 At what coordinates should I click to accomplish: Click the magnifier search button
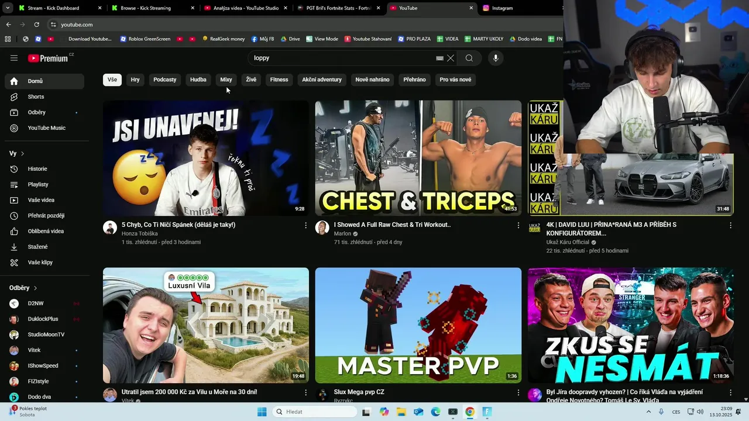point(469,58)
